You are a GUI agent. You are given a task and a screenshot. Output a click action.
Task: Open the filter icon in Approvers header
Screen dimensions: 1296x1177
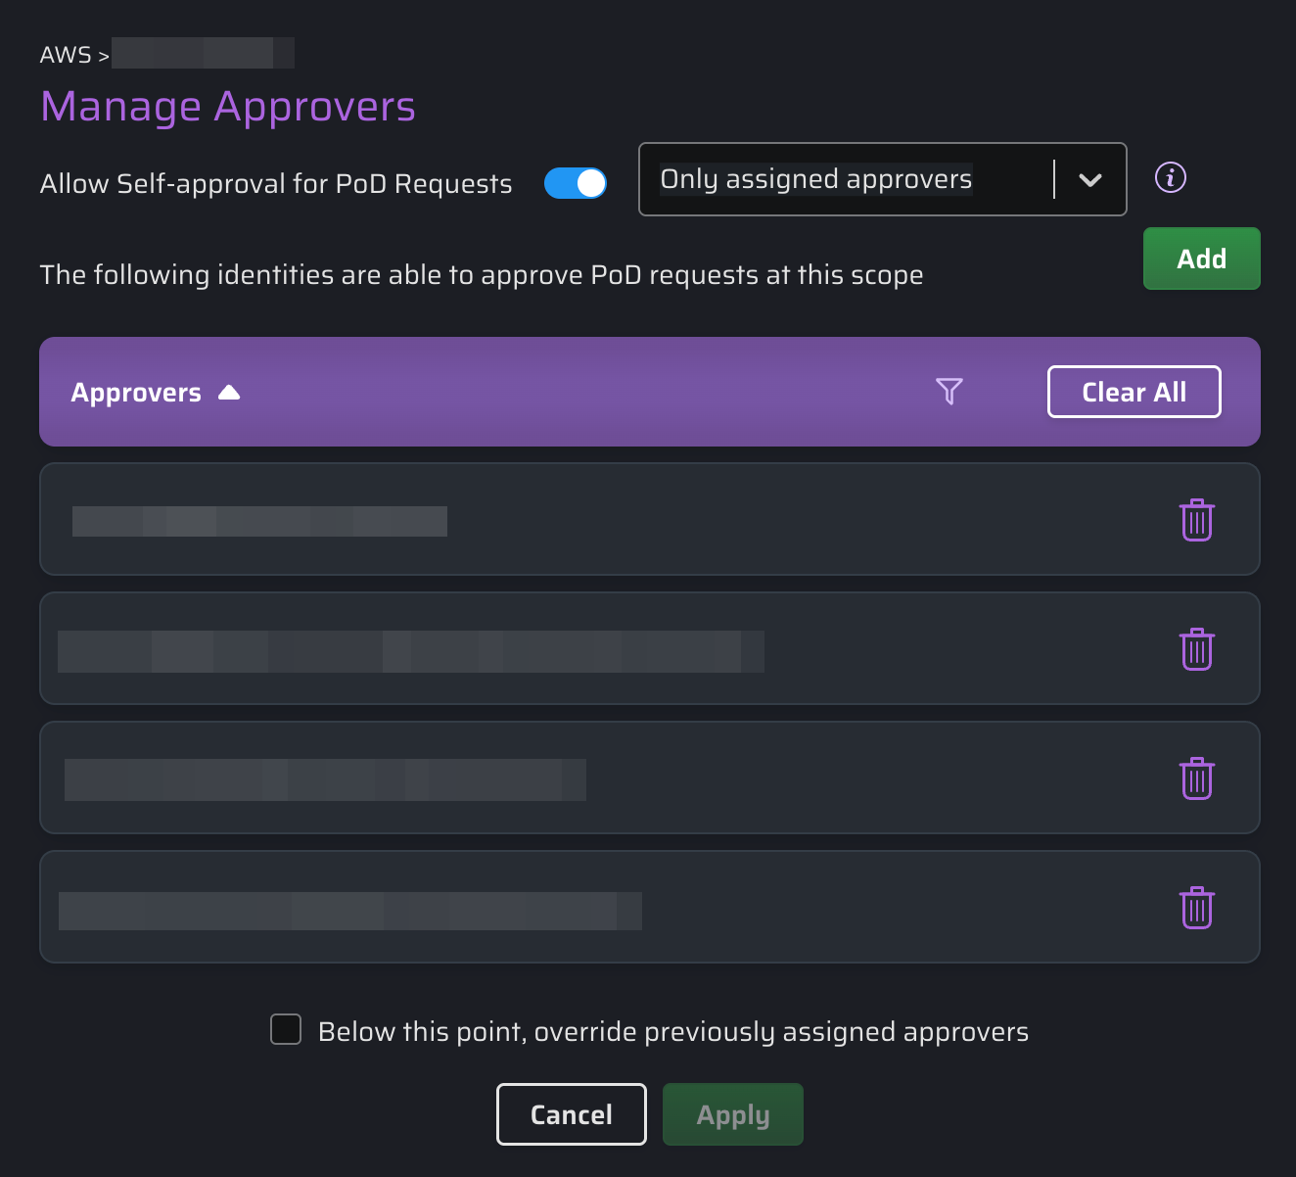(949, 392)
